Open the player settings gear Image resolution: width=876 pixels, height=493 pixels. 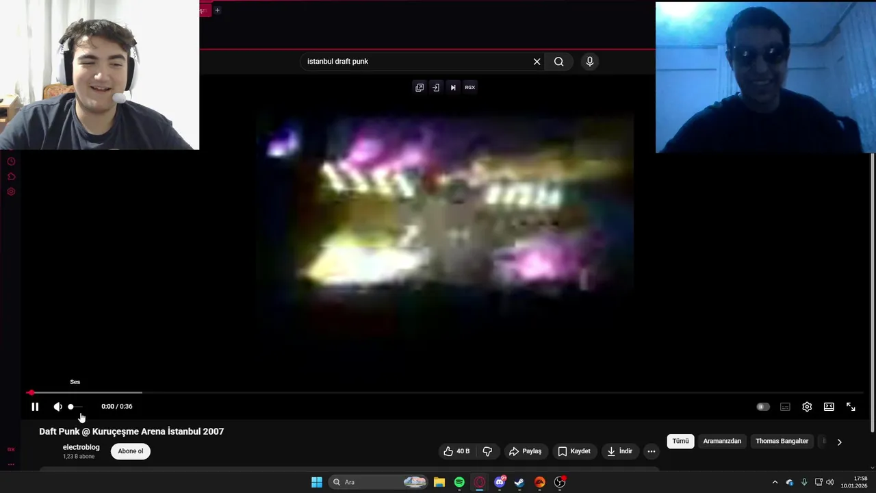coord(807,407)
